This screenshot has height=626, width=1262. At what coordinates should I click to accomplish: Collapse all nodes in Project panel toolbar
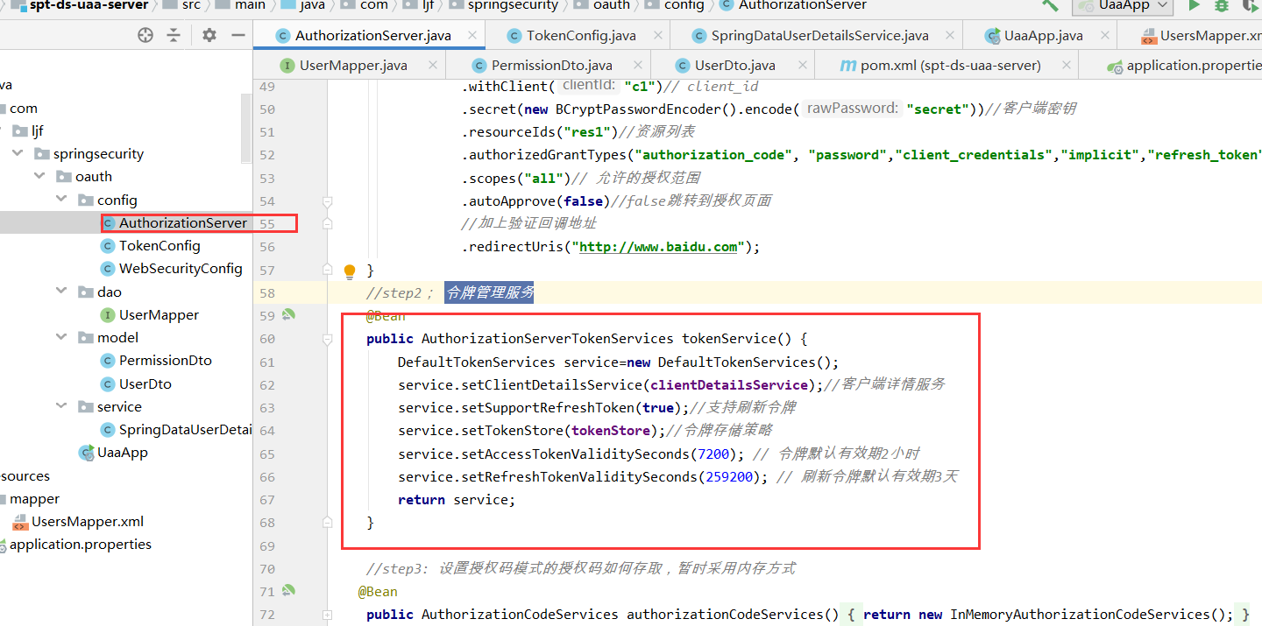(x=174, y=36)
